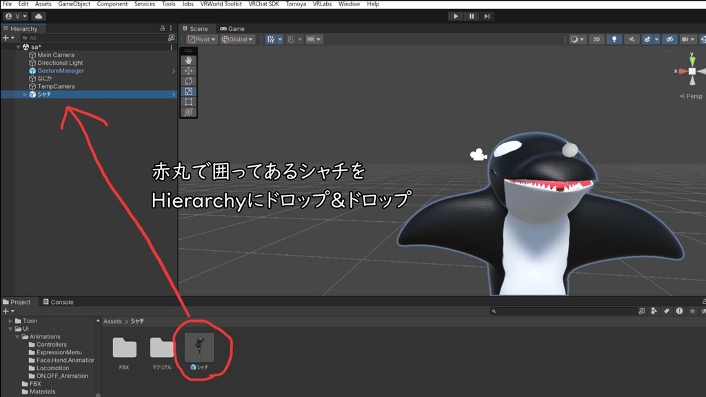Toggle 2D view mode

point(596,39)
